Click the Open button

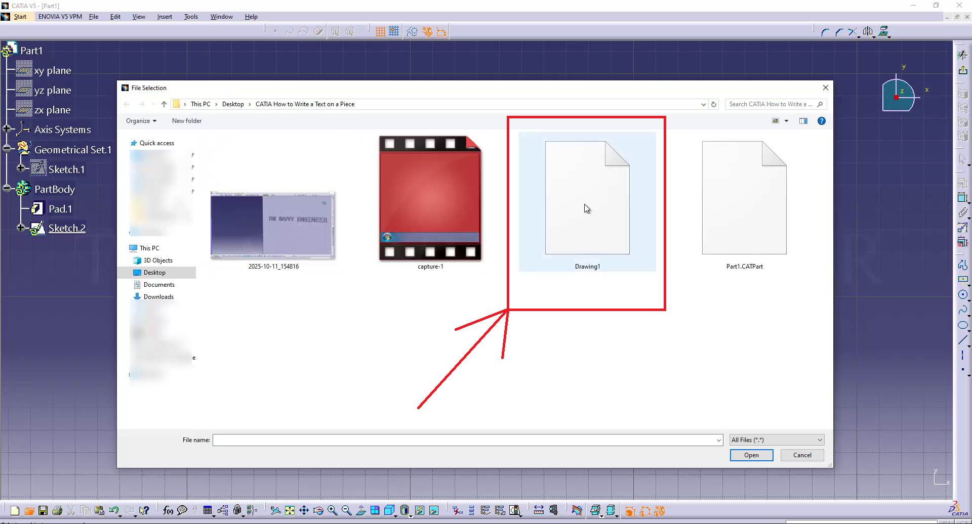coord(751,455)
